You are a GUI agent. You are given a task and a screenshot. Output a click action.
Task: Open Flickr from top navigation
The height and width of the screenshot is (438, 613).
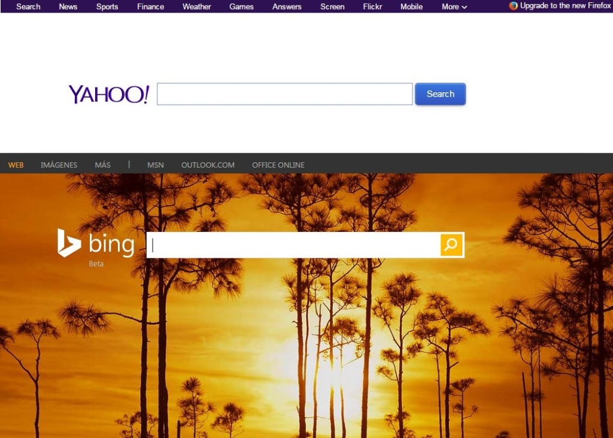click(x=372, y=7)
